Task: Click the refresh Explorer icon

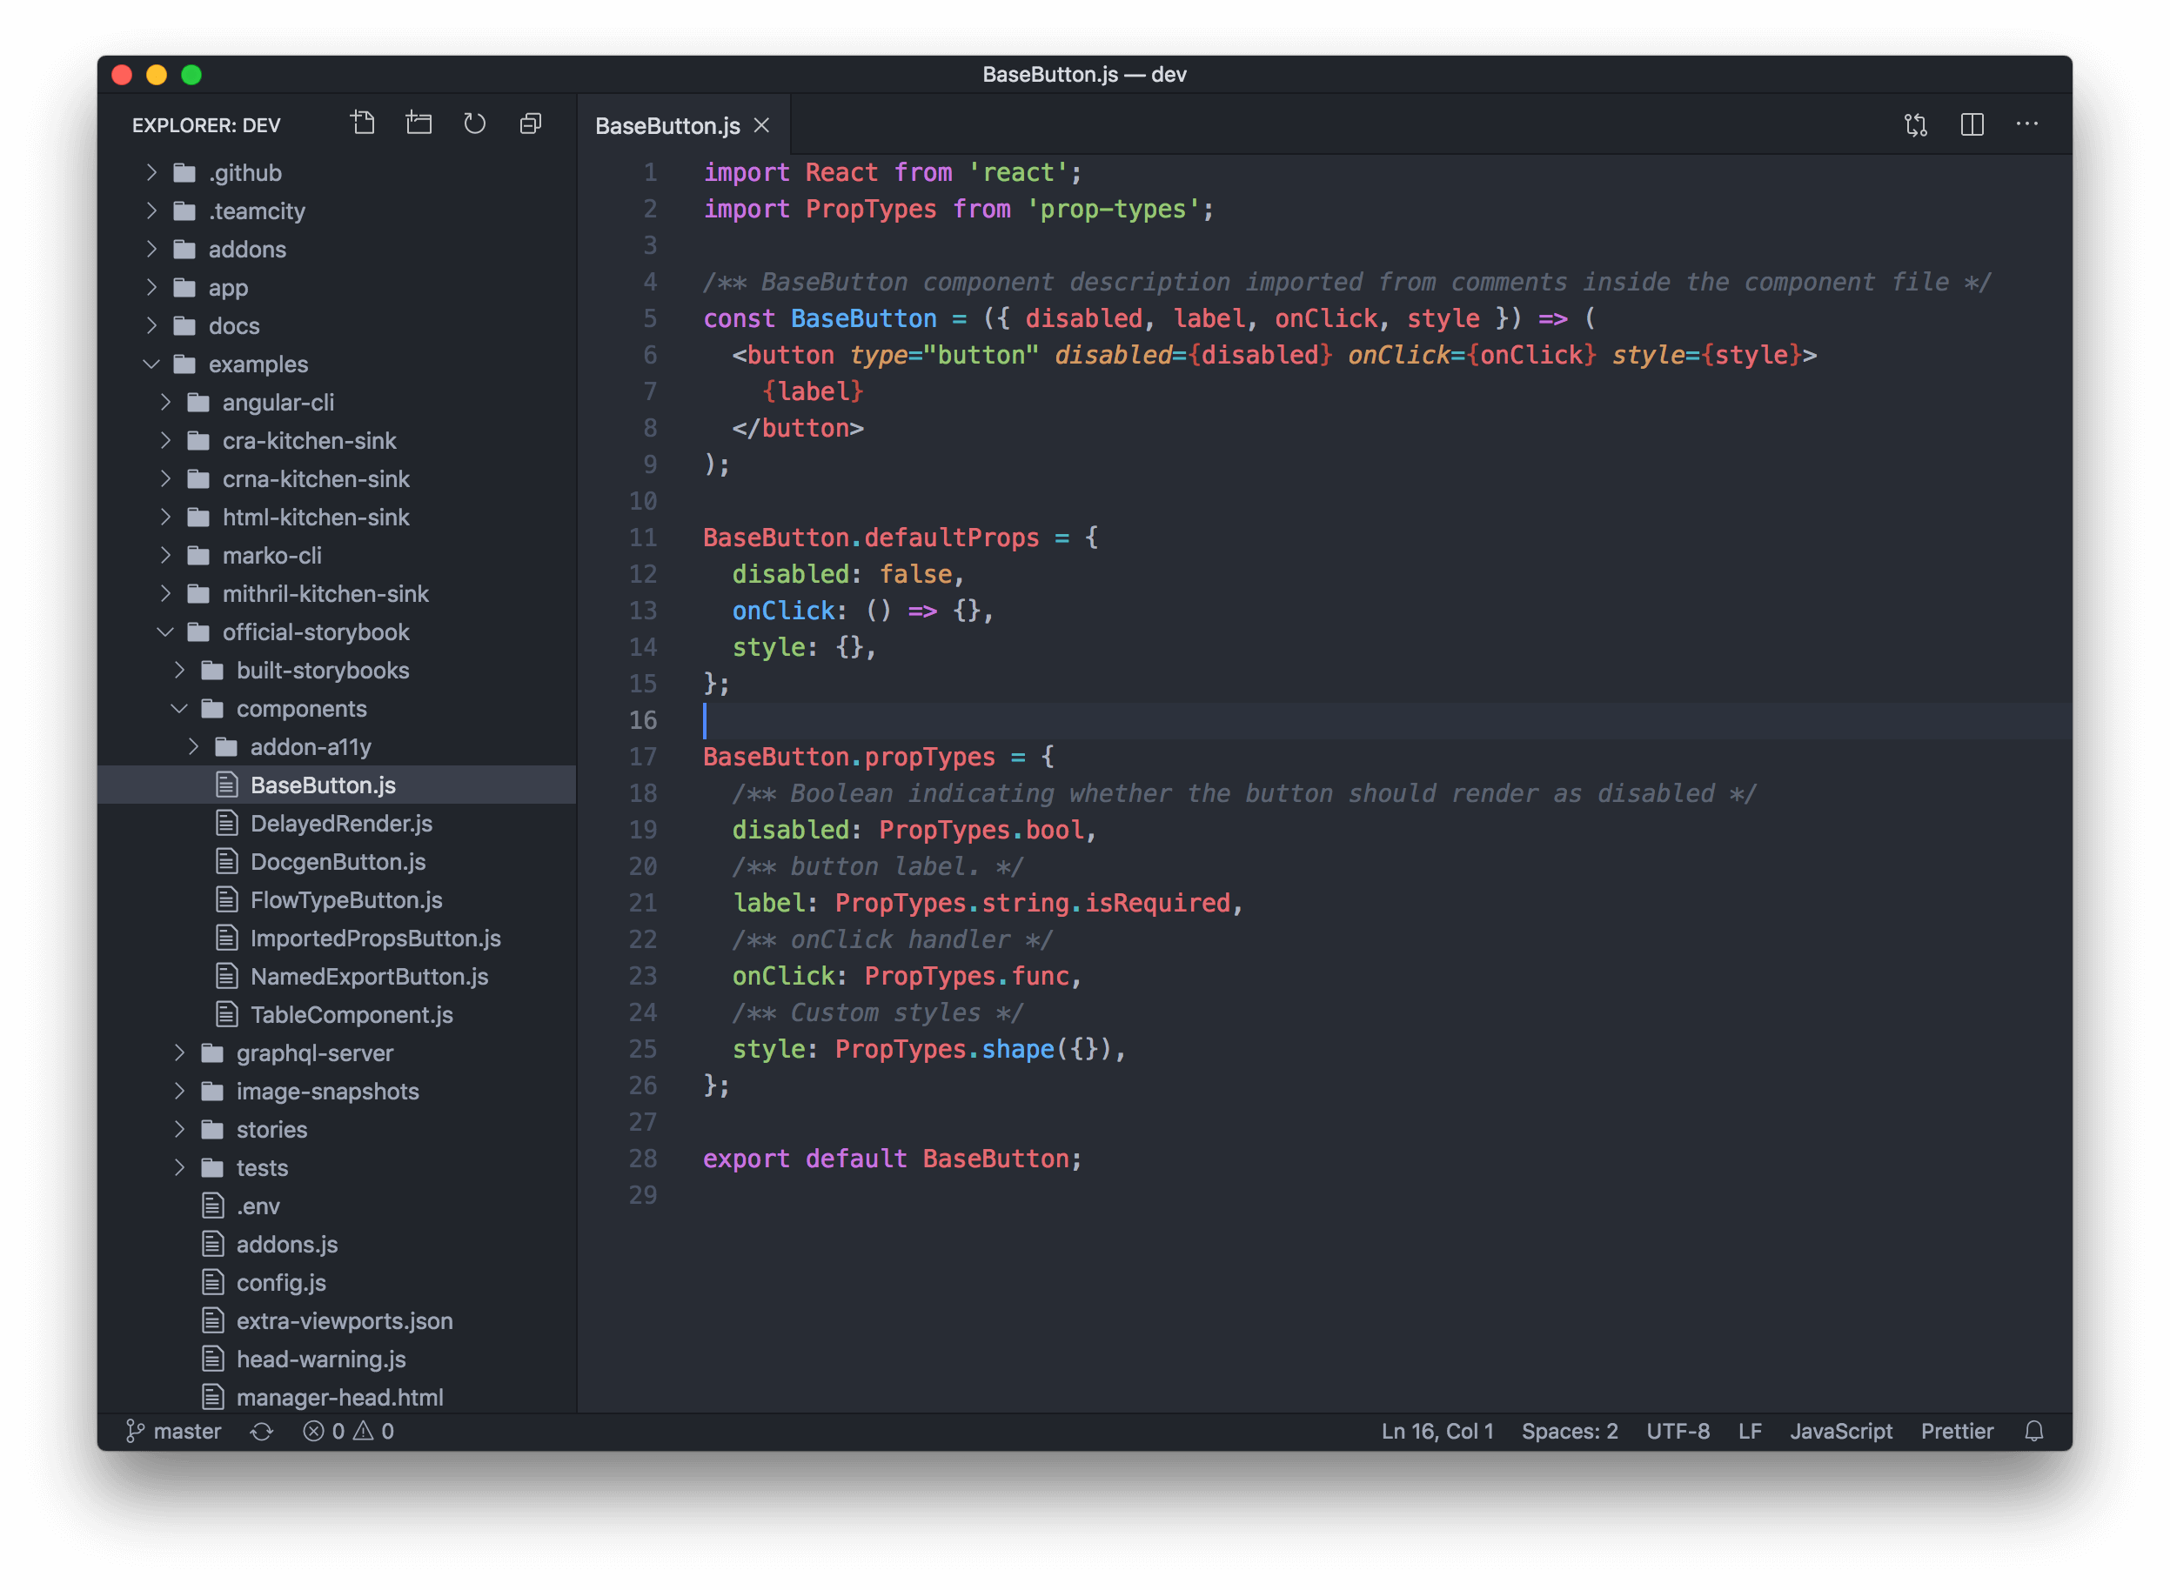Action: 475,124
